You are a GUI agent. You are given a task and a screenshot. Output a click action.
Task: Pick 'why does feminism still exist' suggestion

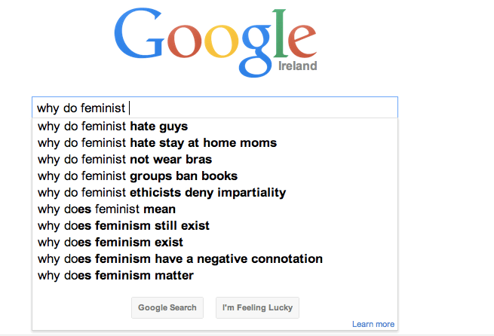coord(124,226)
